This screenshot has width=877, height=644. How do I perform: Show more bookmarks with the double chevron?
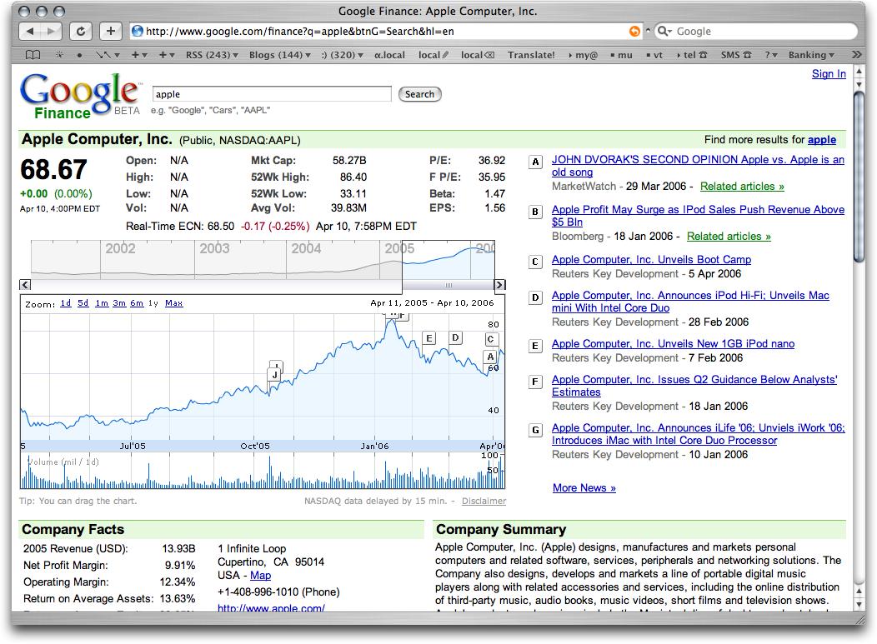[856, 55]
